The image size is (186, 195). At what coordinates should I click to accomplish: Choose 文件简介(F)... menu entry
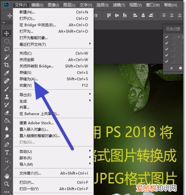click(x=54, y=173)
